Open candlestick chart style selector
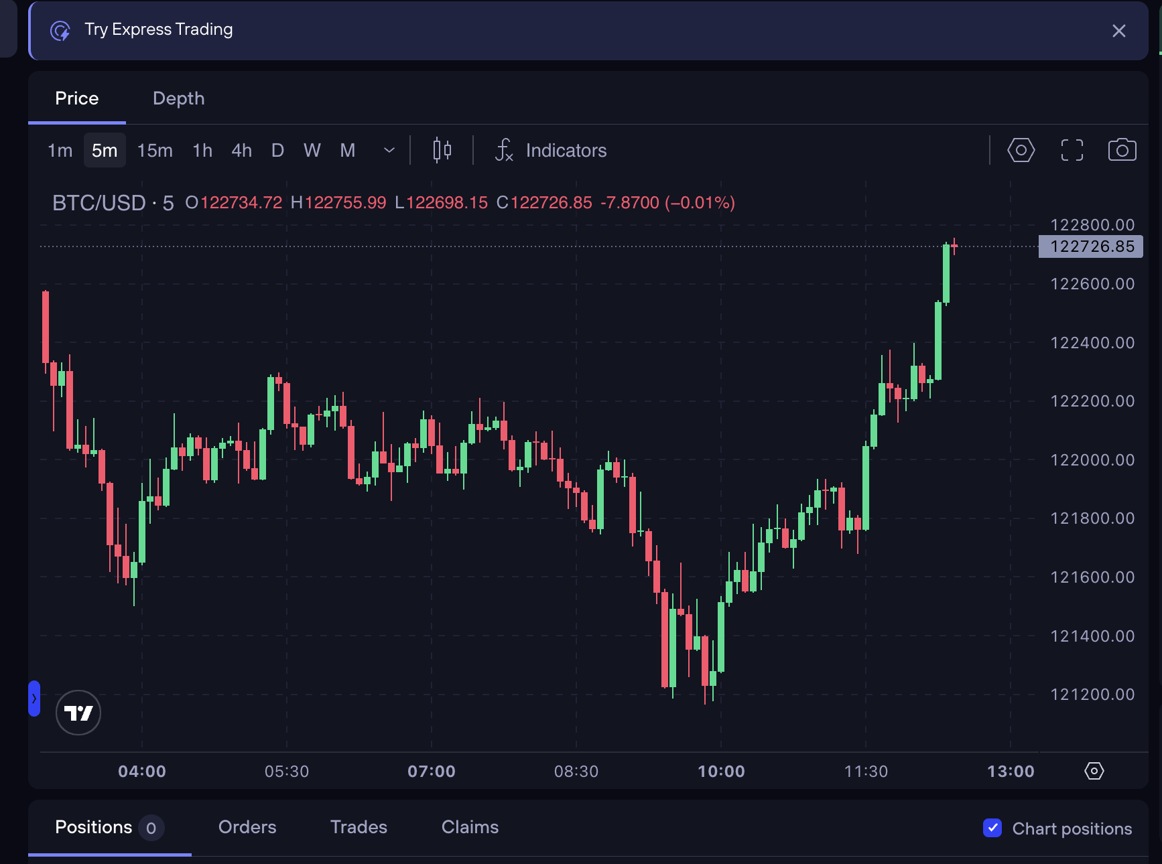Image resolution: width=1162 pixels, height=864 pixels. click(442, 150)
